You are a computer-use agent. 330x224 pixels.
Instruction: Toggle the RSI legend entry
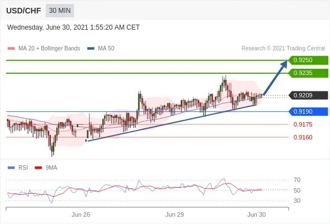pos(18,168)
